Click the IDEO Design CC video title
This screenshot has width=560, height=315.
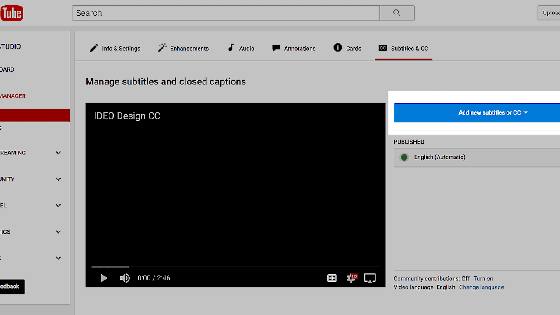coord(127,116)
